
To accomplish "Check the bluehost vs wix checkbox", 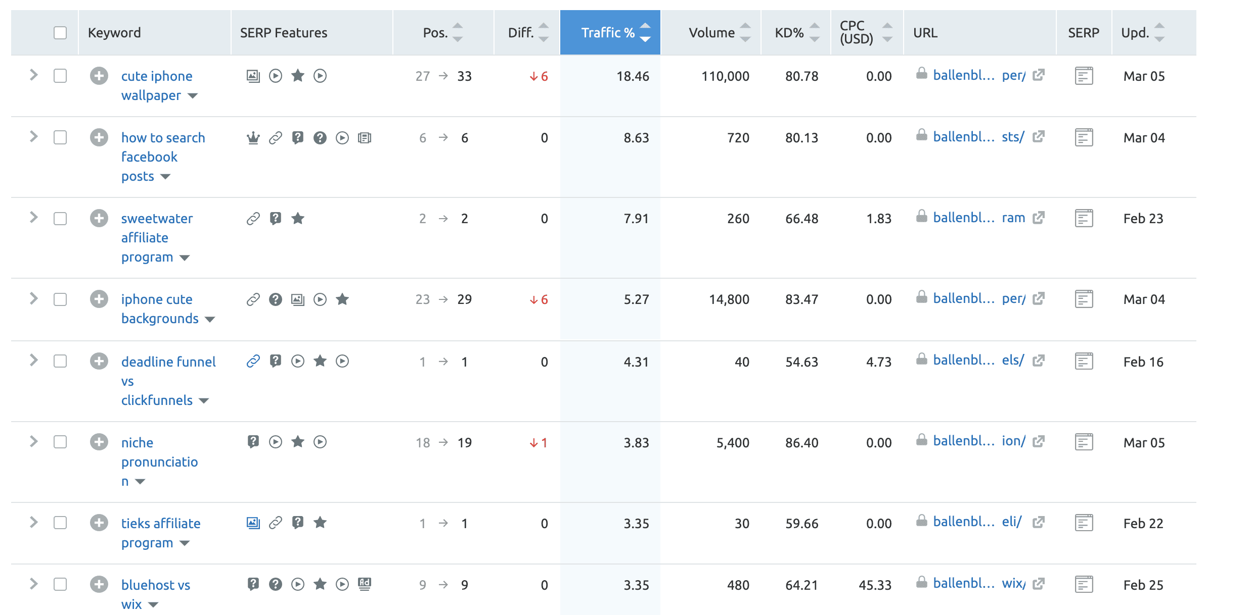I will (x=60, y=584).
